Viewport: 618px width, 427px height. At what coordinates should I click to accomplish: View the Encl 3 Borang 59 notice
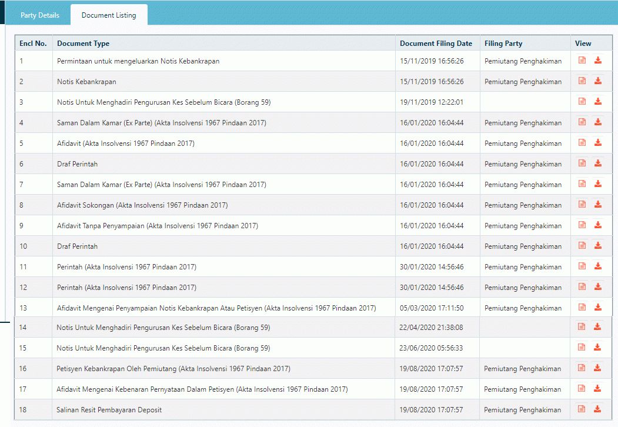pos(582,102)
